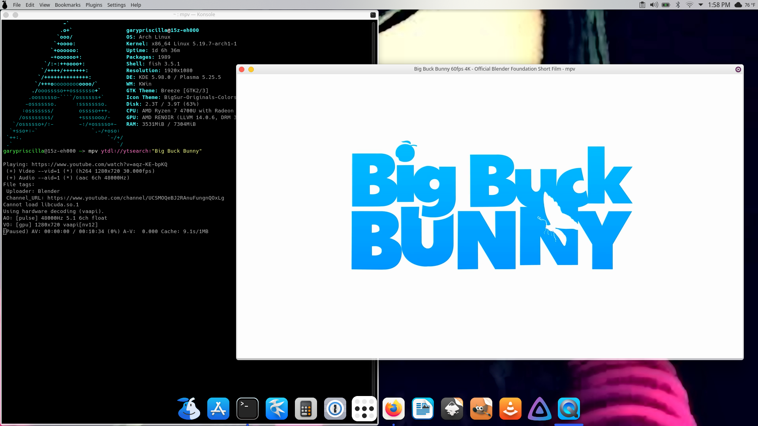
Task: Launch Jellyfin from the dock
Action: click(540, 409)
